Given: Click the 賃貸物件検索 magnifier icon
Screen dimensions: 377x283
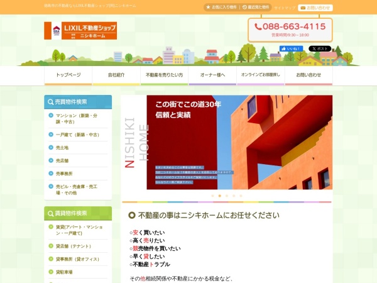Looking at the screenshot, I should 50,213.
